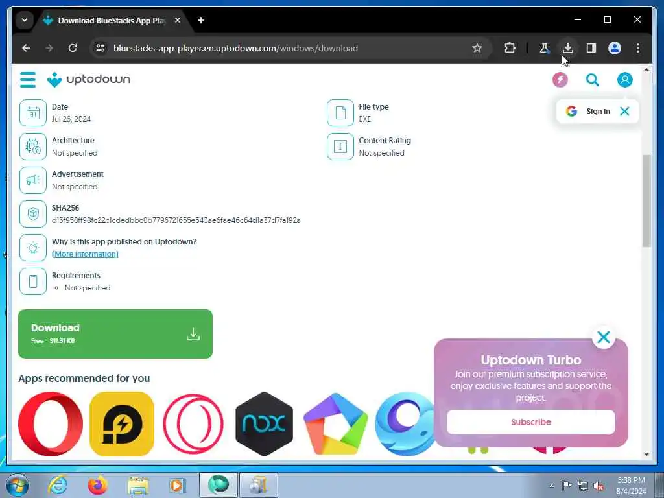Open the Uptodown hamburger menu
Screen dimensions: 664x498
[x=27, y=80]
